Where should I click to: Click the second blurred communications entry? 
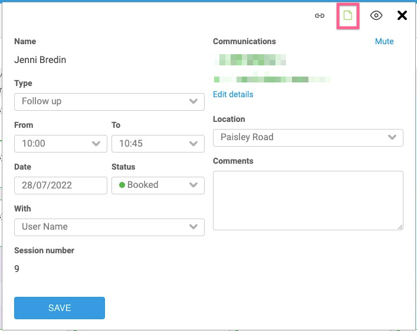[272, 79]
